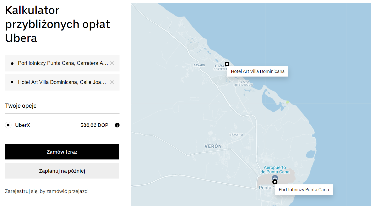Click the Hotel Art Villa Dominicana map label
The width and height of the screenshot is (372, 206).
258,71
